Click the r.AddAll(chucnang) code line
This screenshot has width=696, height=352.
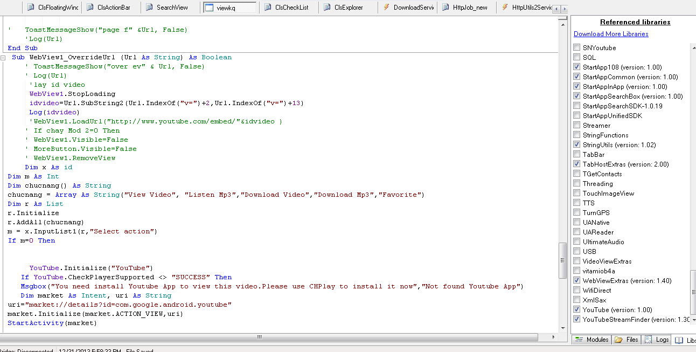(46, 222)
